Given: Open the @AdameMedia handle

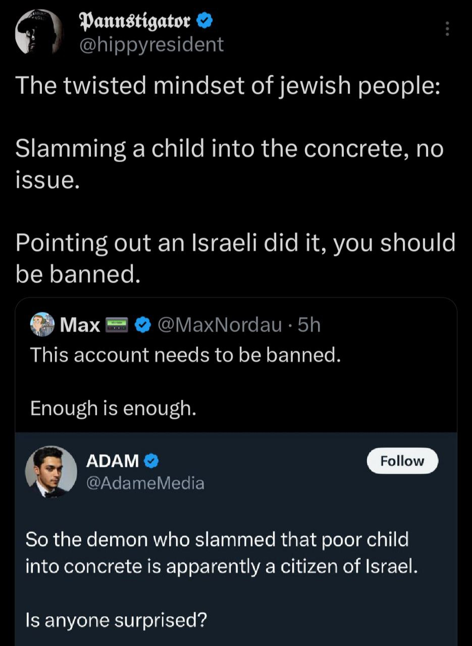Looking at the screenshot, I should coord(145,483).
